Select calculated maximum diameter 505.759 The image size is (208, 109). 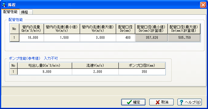184,38
